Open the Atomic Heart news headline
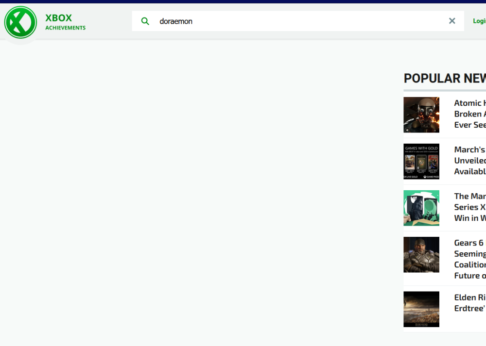 tap(469, 114)
